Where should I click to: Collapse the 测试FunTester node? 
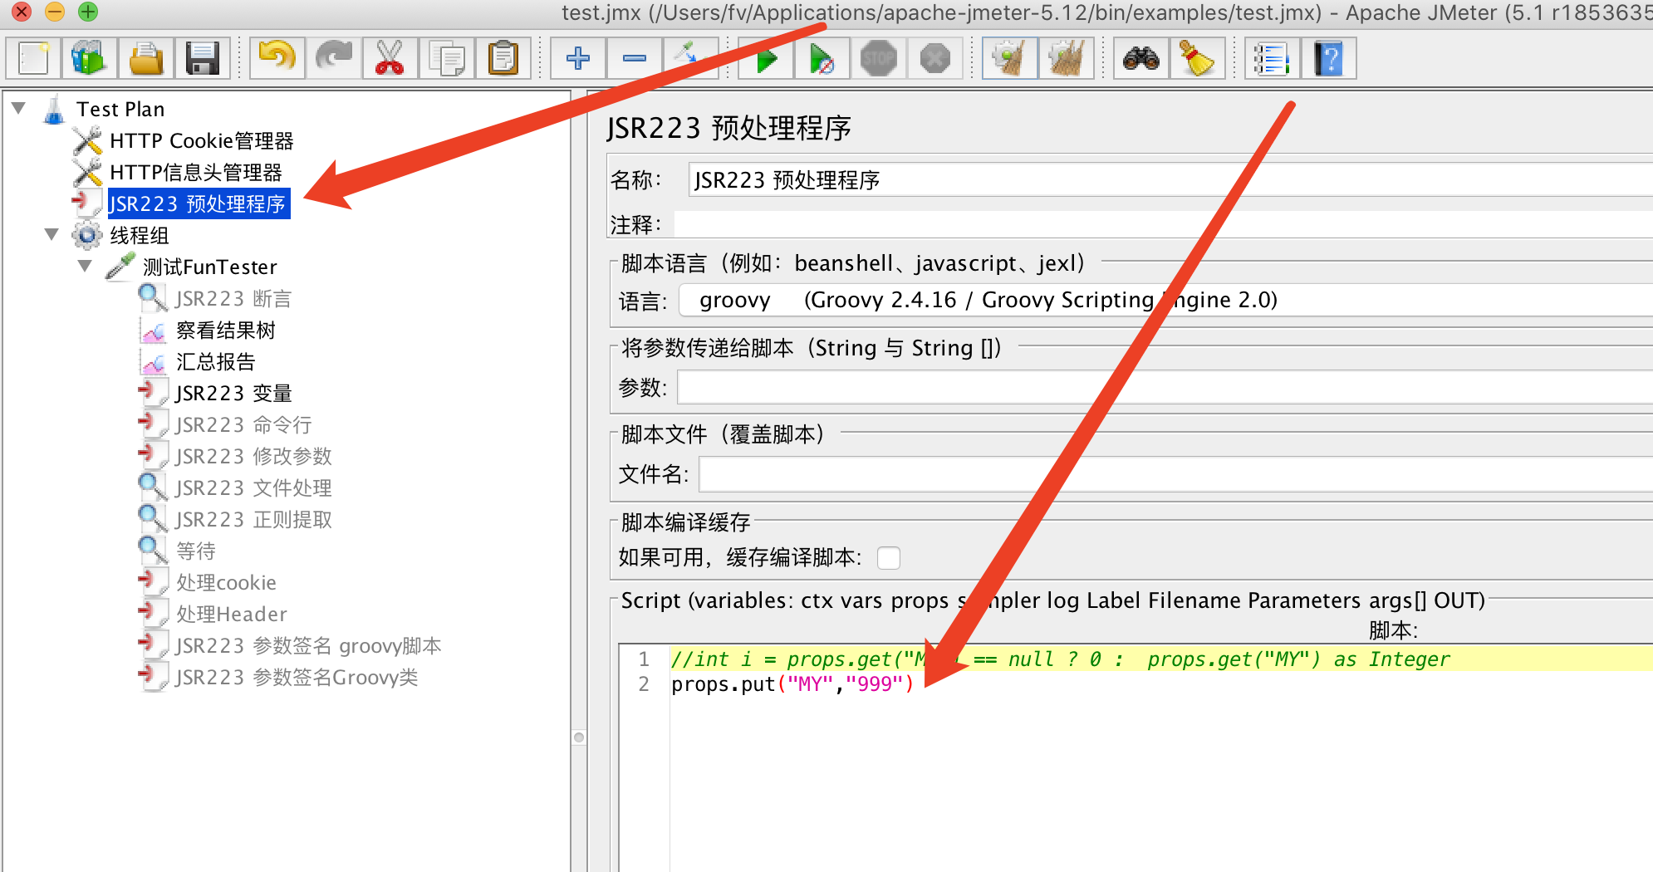click(x=85, y=267)
